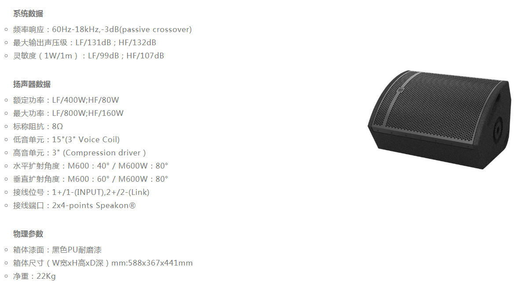
Task: Click the bullet beside 频率响应 item
Action: click(6, 29)
